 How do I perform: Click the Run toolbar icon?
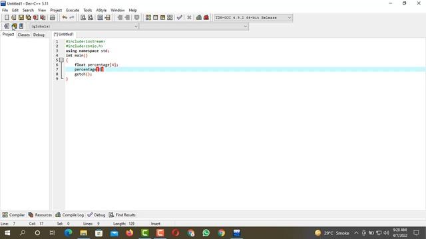point(155,18)
